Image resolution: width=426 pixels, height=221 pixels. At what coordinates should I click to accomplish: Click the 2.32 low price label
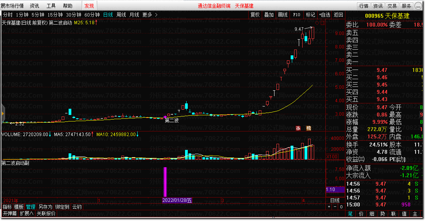click(x=20, y=124)
